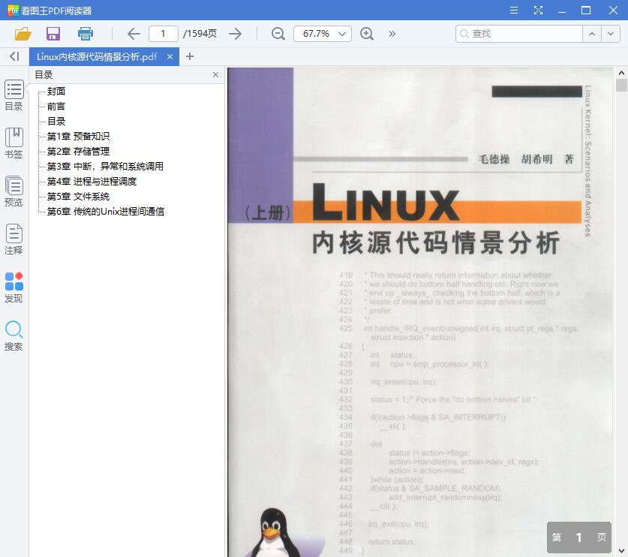Click the scrollbar down arrow

621,551
